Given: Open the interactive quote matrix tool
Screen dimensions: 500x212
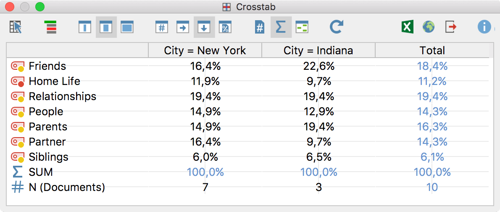Looking at the screenshot, I should pos(16,27).
